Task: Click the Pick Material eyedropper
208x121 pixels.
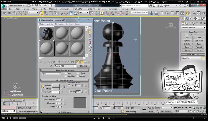Action: click(x=51, y=66)
